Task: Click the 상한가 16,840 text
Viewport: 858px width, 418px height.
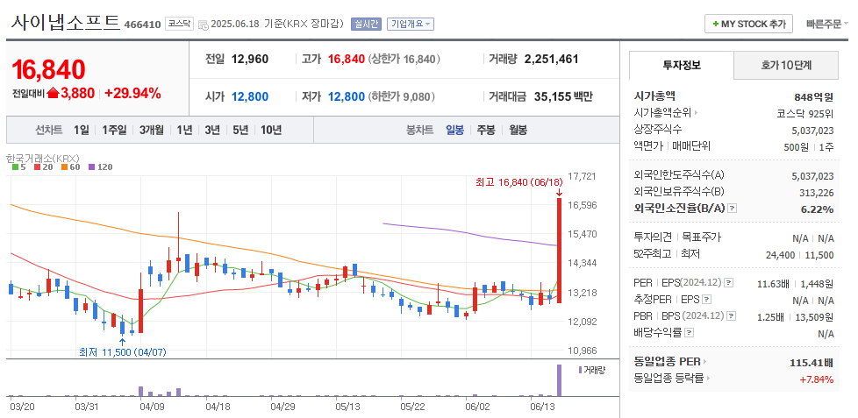Action: pos(404,59)
